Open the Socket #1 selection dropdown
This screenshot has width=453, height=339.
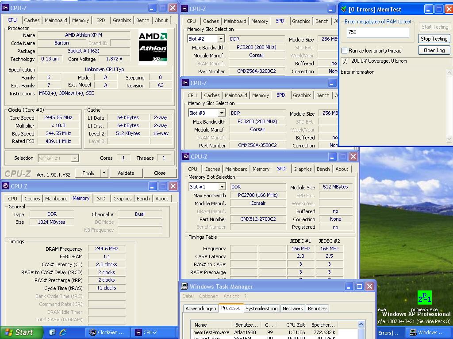[x=75, y=158]
